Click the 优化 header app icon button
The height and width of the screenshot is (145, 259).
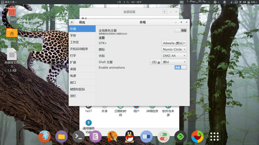[x=72, y=22]
